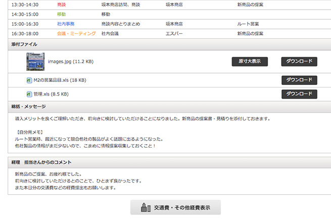The height and width of the screenshot is (223, 331).
Task: Click 坂本商店訪問、商談 description cell
Action: [x=121, y=5]
